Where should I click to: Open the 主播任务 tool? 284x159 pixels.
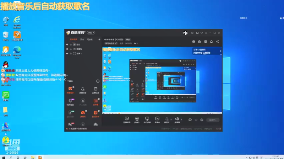(95, 90)
